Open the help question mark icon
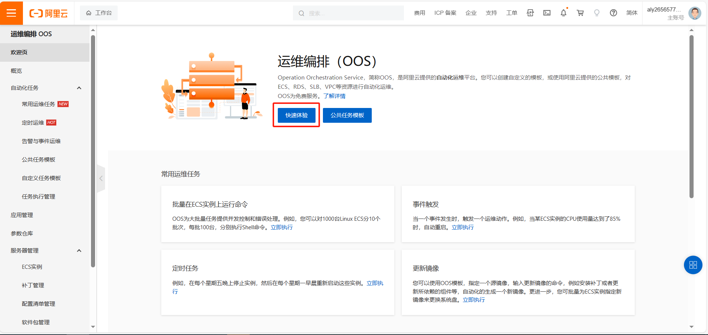This screenshot has height=335, width=708. tap(613, 13)
